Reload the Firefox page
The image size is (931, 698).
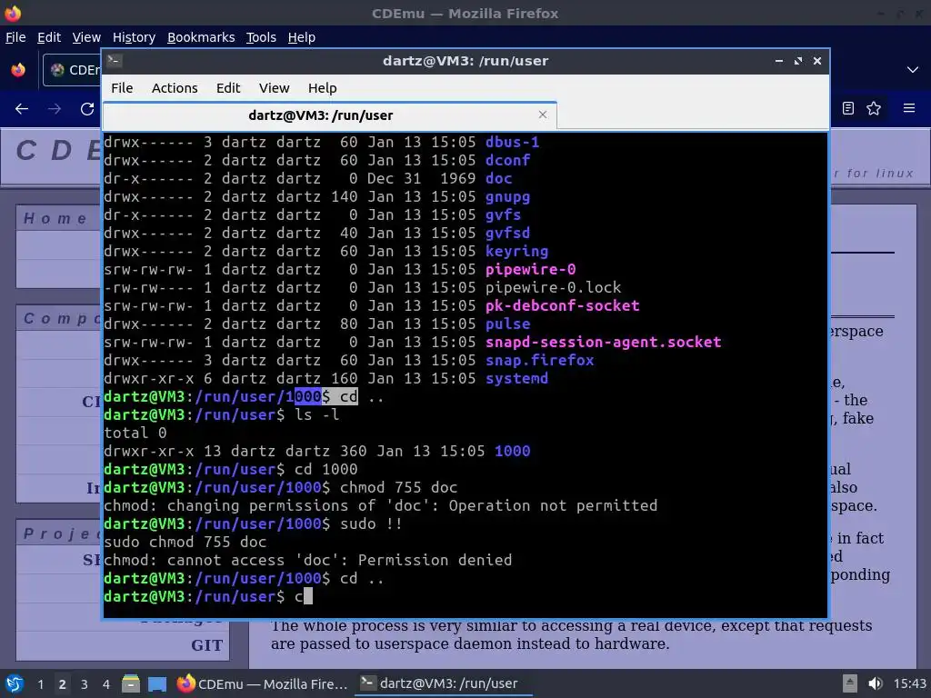tap(87, 109)
